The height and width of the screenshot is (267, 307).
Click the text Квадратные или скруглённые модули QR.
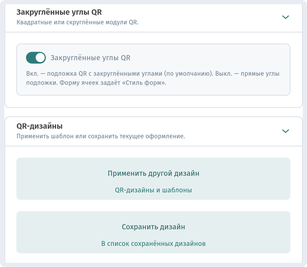(x=77, y=22)
